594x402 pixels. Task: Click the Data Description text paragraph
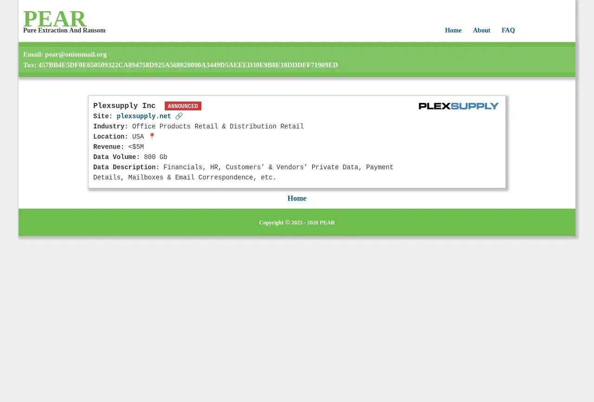243,172
